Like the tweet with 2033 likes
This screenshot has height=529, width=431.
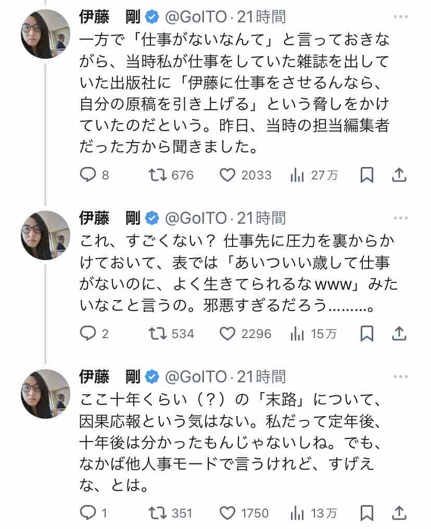(x=245, y=175)
